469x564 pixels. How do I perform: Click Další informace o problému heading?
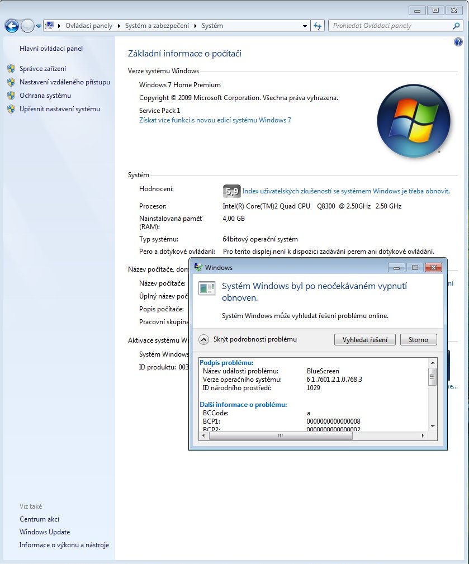[x=244, y=405]
